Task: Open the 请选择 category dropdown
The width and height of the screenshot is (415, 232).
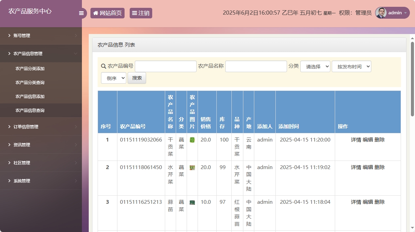Action: point(315,66)
